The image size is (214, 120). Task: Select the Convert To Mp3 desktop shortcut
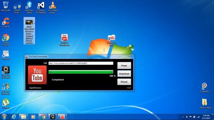111,40
